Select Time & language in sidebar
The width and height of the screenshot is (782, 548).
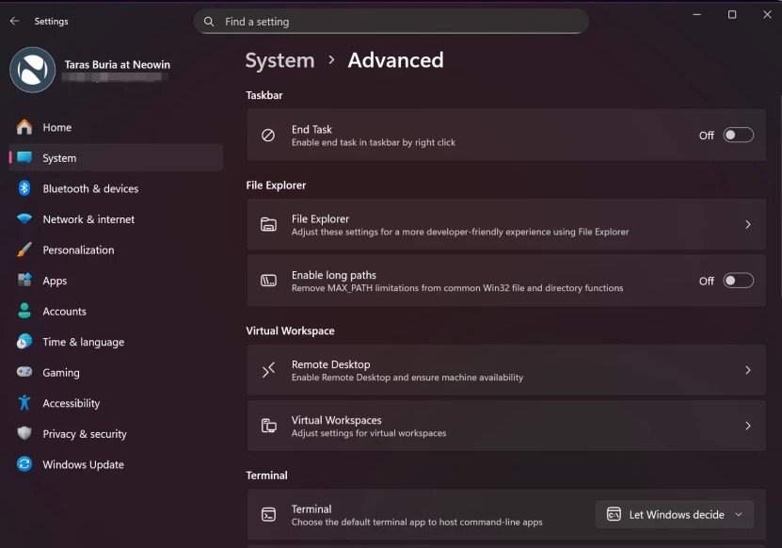click(x=116, y=342)
